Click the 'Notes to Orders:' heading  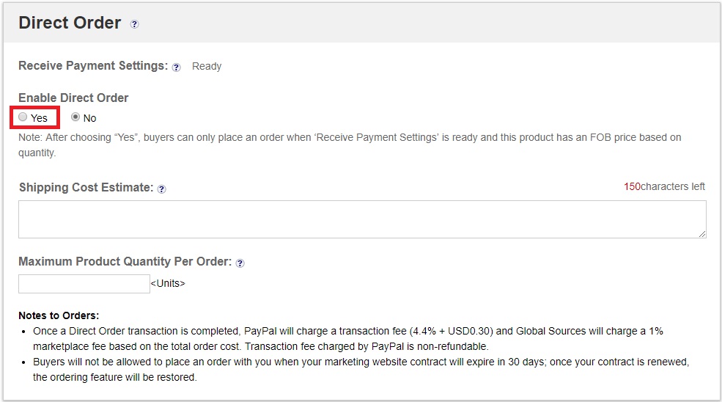point(59,315)
